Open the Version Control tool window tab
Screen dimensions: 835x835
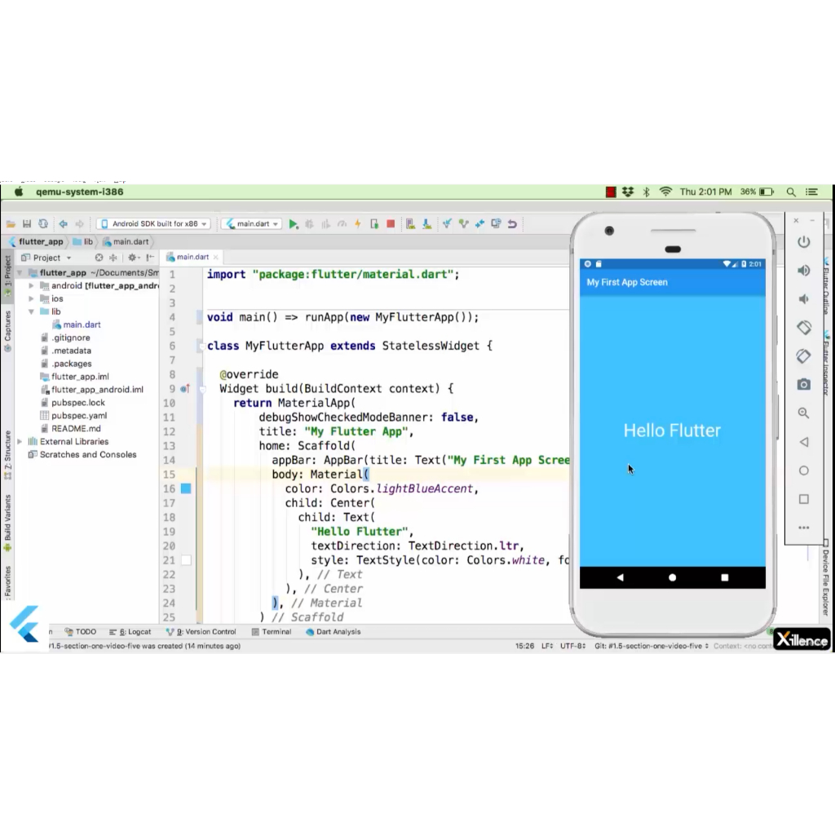(x=201, y=632)
